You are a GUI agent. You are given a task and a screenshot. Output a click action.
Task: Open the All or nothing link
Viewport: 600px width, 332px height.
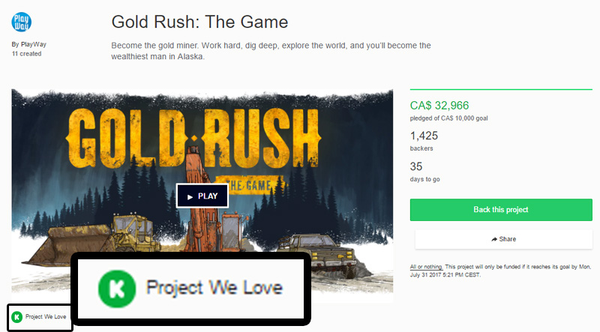click(426, 267)
